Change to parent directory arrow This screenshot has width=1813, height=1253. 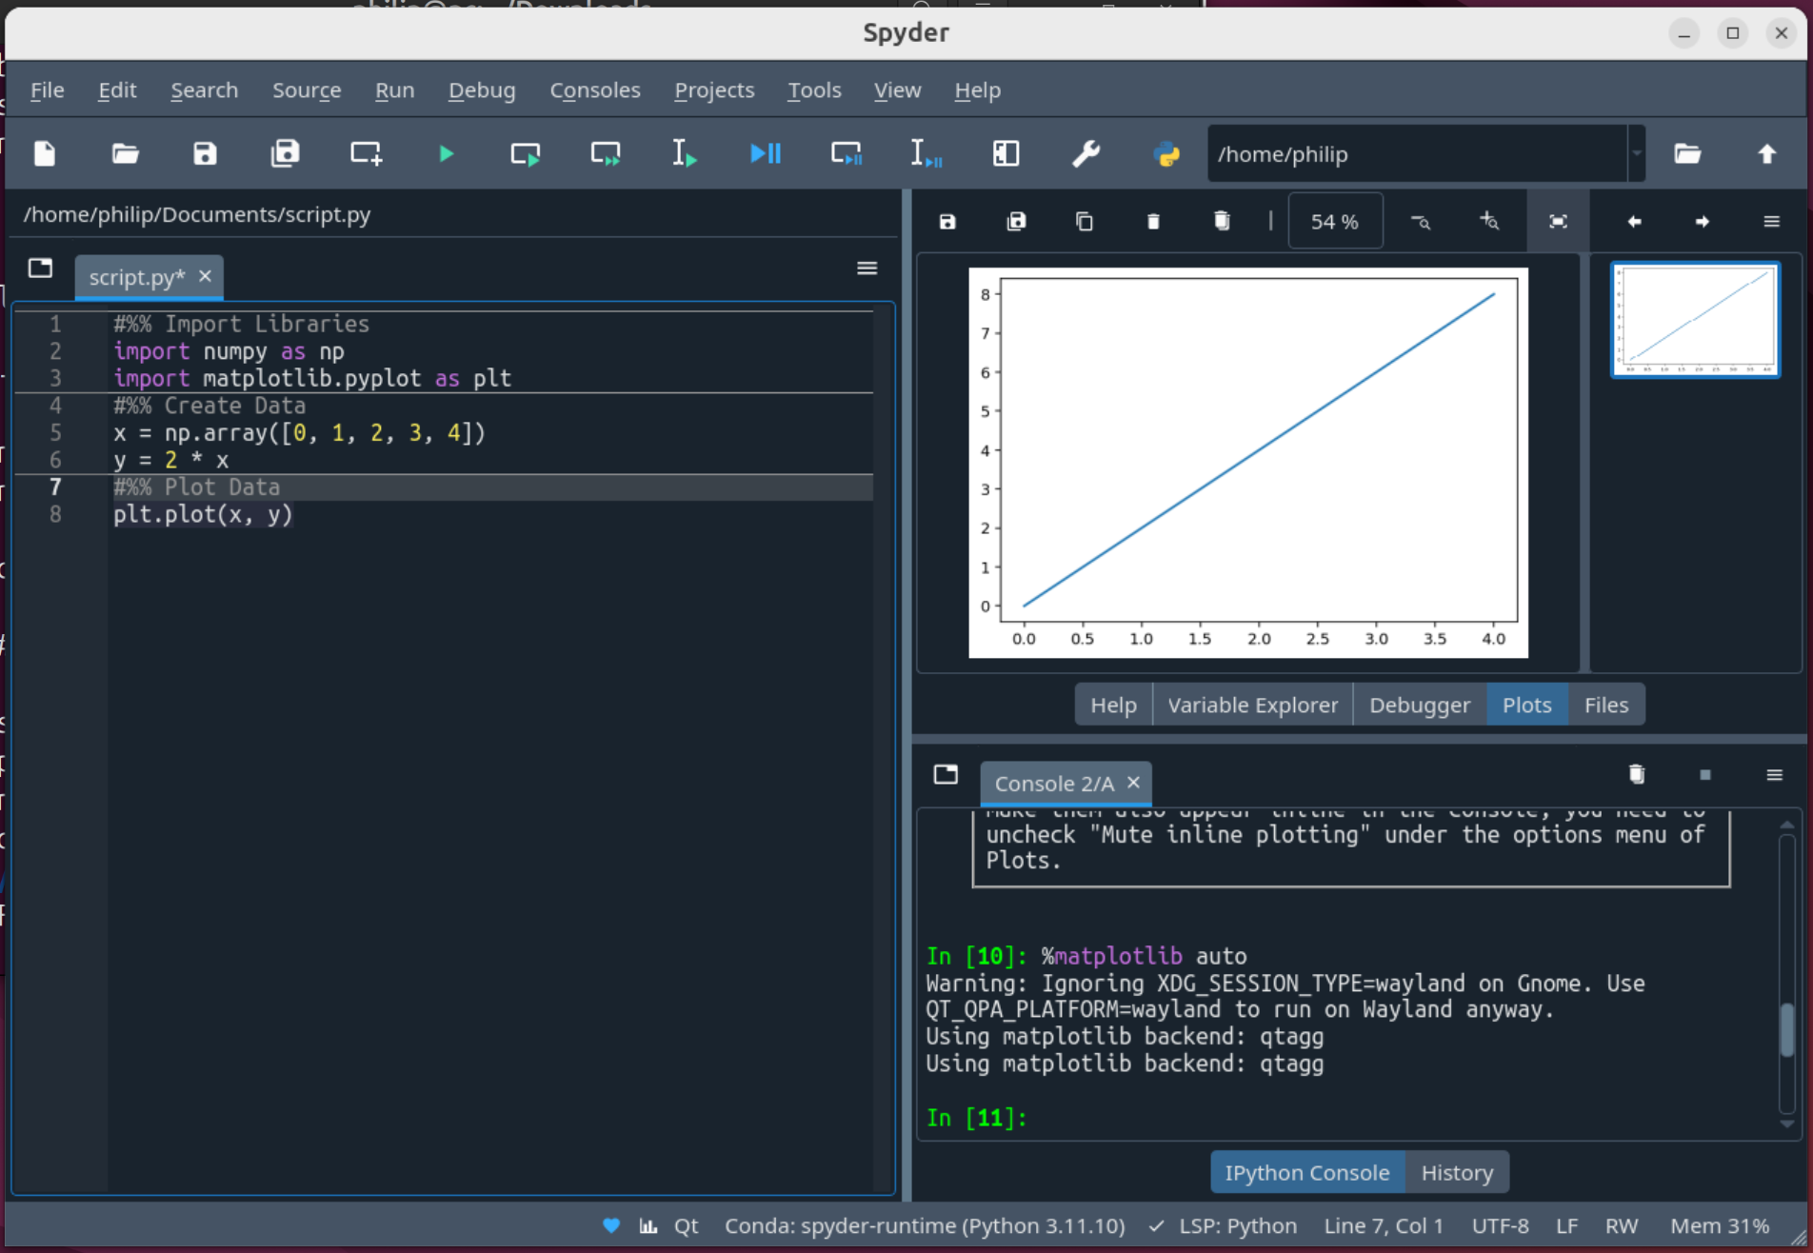click(1767, 153)
